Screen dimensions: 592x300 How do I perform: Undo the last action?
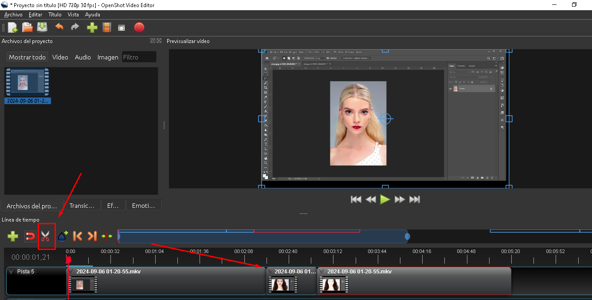[59, 27]
